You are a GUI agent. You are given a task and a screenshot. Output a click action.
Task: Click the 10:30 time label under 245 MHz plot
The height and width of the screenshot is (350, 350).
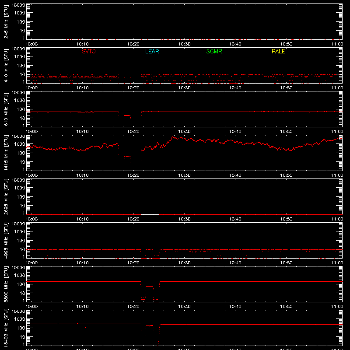(184, 44)
